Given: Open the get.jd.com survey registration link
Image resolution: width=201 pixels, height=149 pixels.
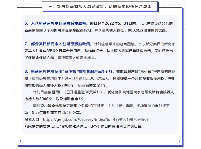Looking at the screenshot, I should 96,120.
